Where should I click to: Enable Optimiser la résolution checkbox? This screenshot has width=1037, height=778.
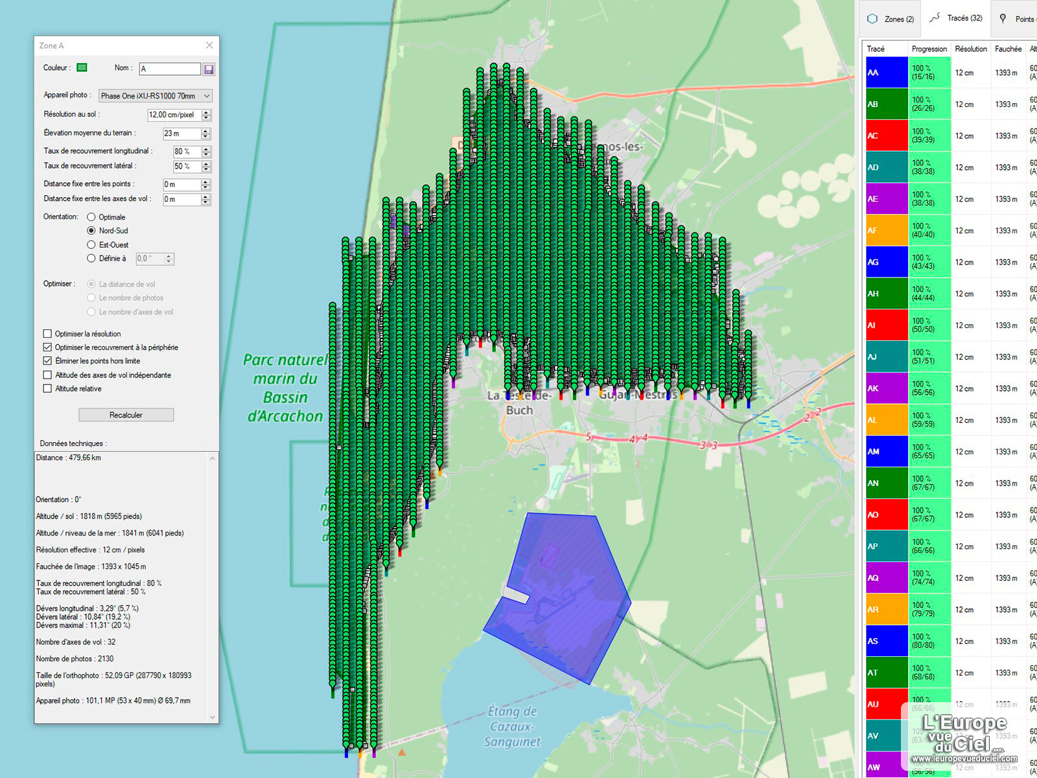(47, 334)
